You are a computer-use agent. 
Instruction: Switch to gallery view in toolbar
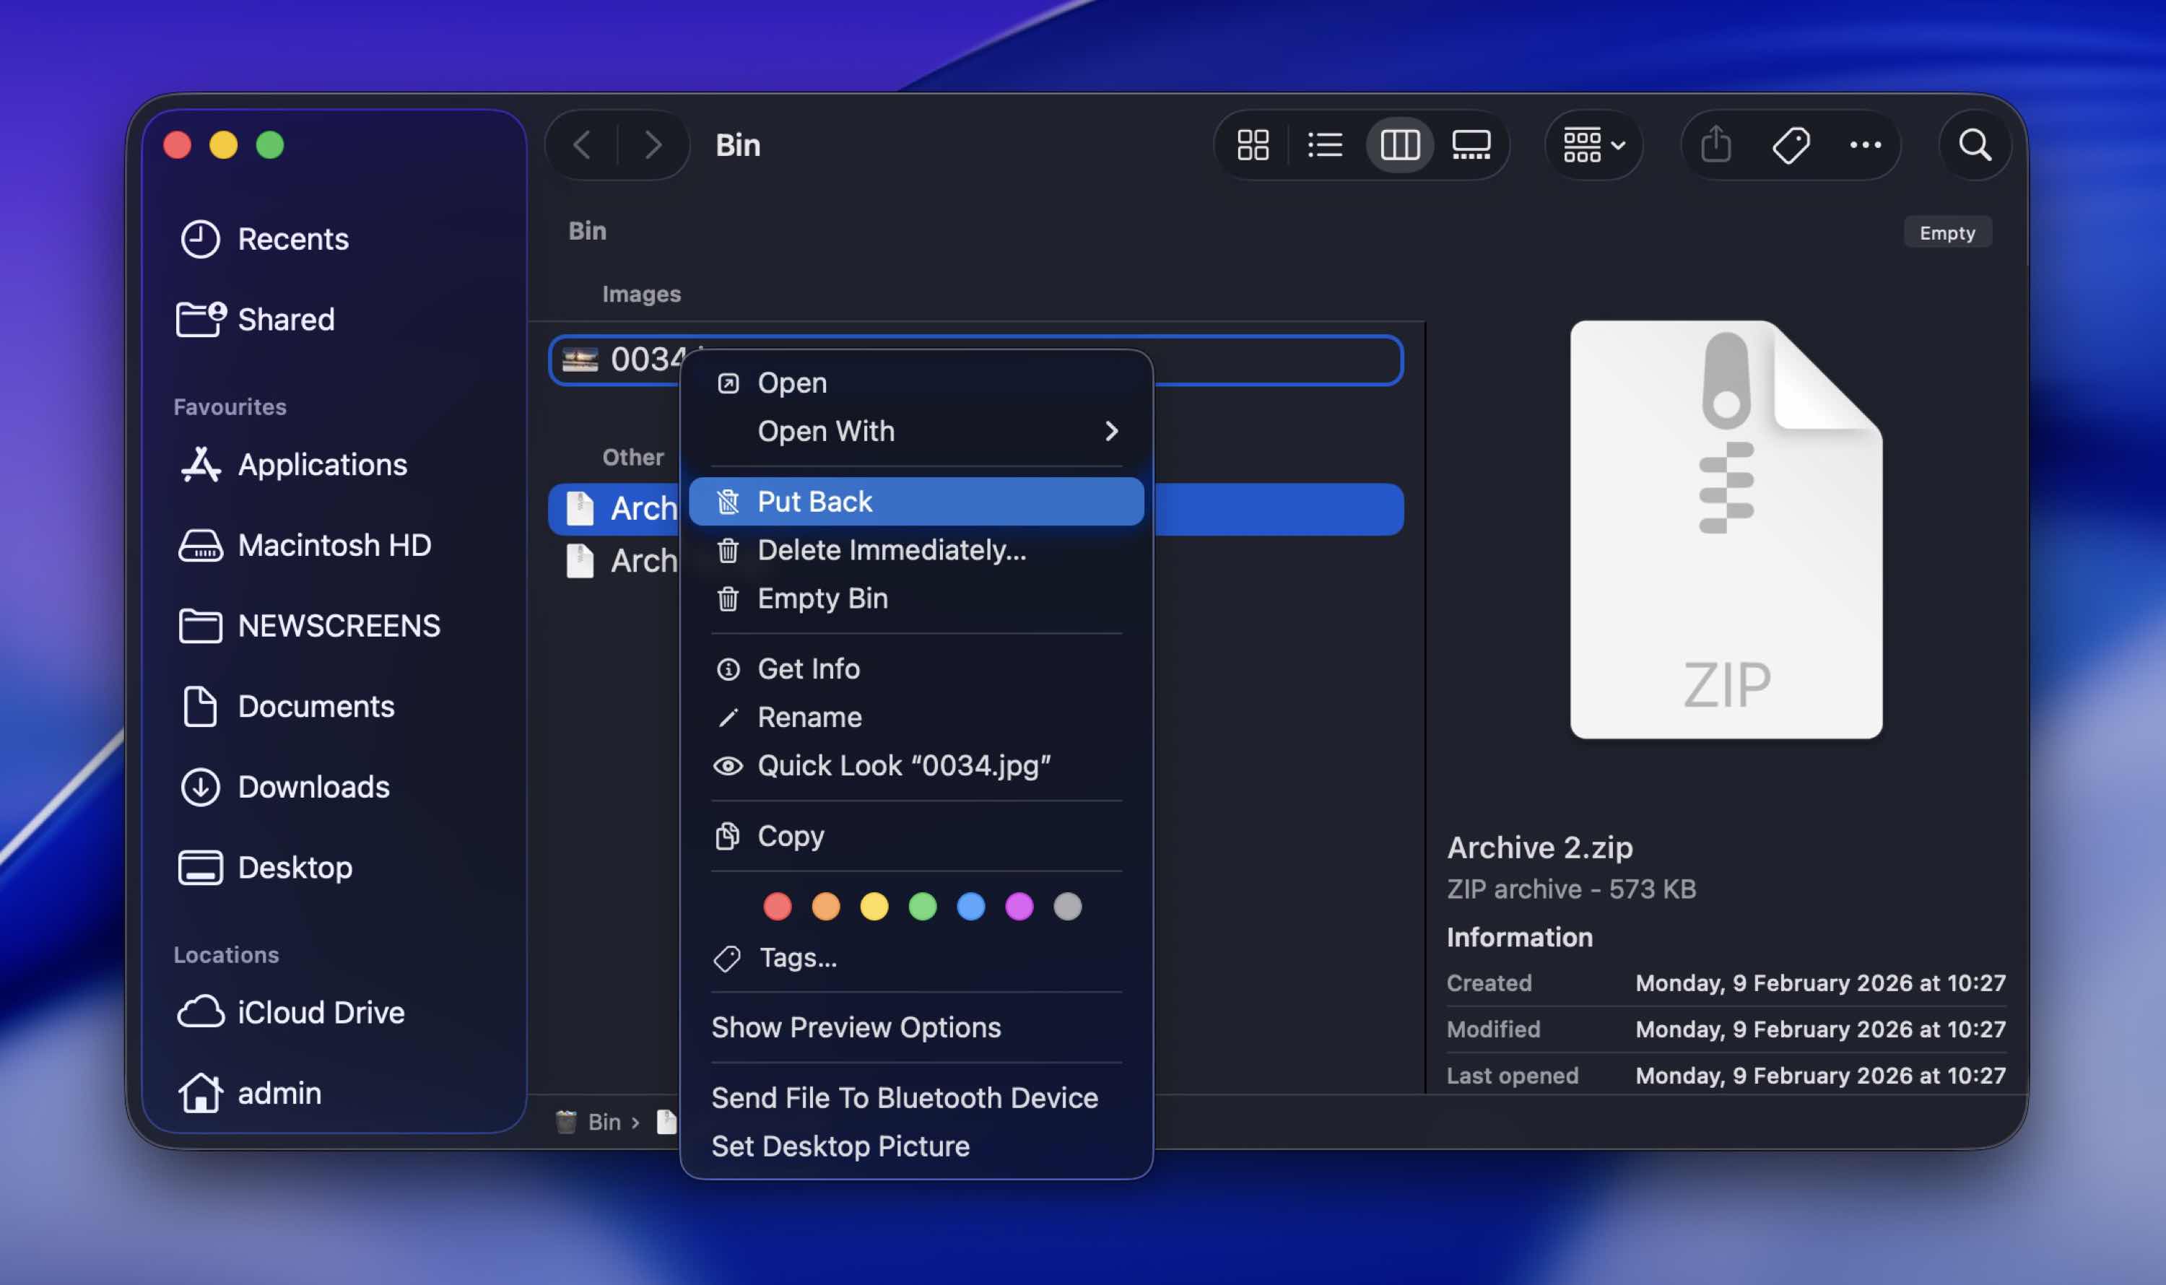[x=1471, y=144]
